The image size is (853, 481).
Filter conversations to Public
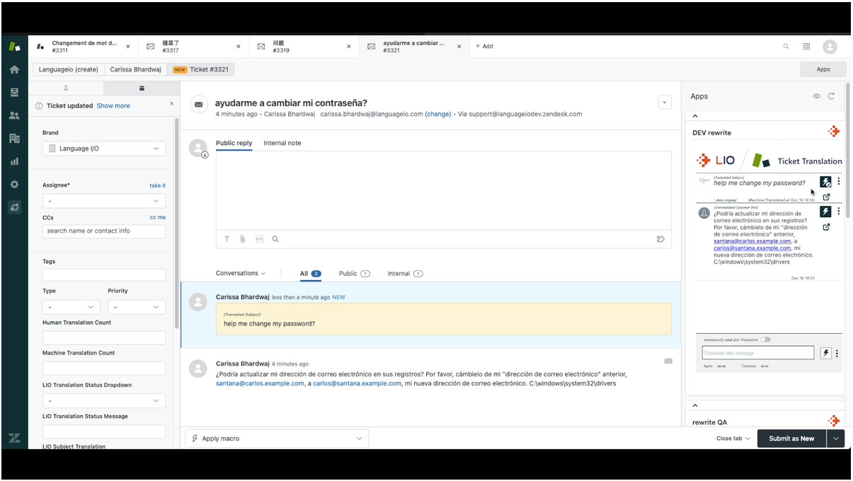(x=355, y=273)
